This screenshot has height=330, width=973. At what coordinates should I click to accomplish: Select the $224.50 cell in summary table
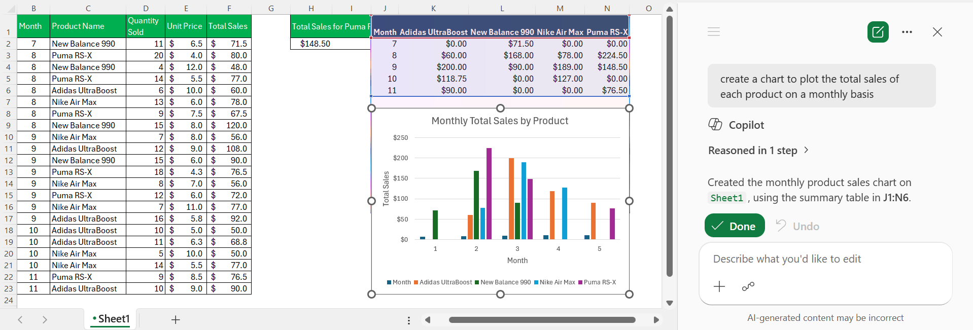tap(607, 55)
